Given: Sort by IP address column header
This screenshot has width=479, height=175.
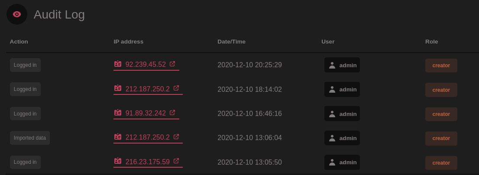Looking at the screenshot, I should (x=128, y=42).
